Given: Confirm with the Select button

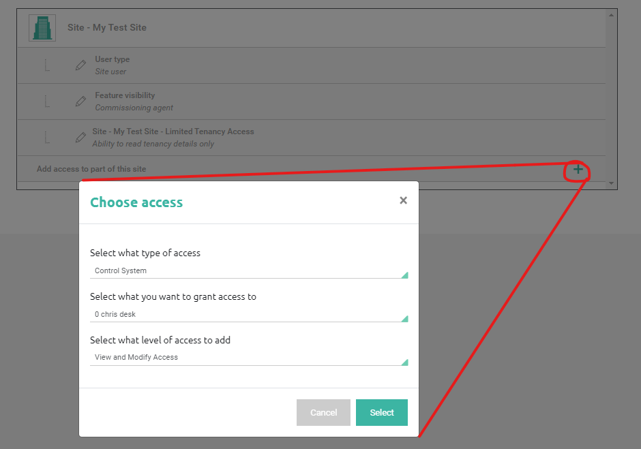Looking at the screenshot, I should pos(382,413).
